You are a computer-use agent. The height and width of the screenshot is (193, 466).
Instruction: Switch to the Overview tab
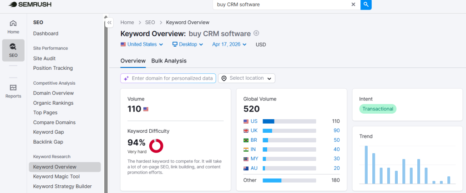click(x=133, y=61)
